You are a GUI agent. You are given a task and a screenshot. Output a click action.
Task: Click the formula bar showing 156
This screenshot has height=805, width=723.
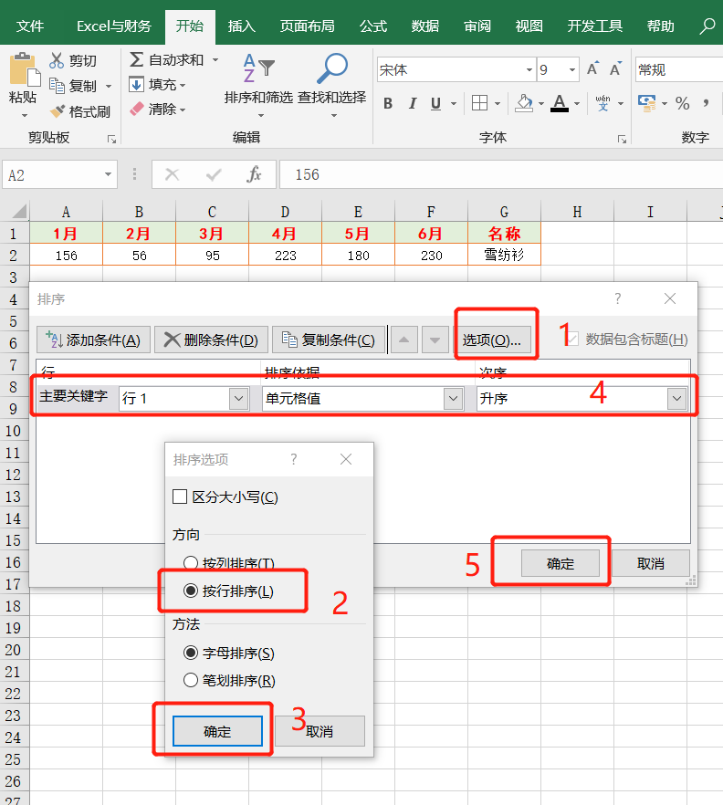pos(500,175)
